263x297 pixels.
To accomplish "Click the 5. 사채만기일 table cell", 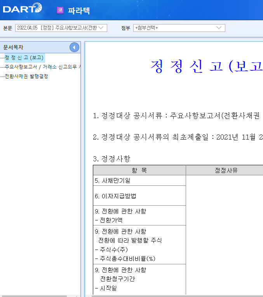I will click(x=139, y=180).
